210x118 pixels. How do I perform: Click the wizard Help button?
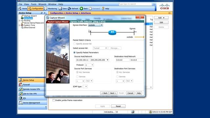point(139,93)
